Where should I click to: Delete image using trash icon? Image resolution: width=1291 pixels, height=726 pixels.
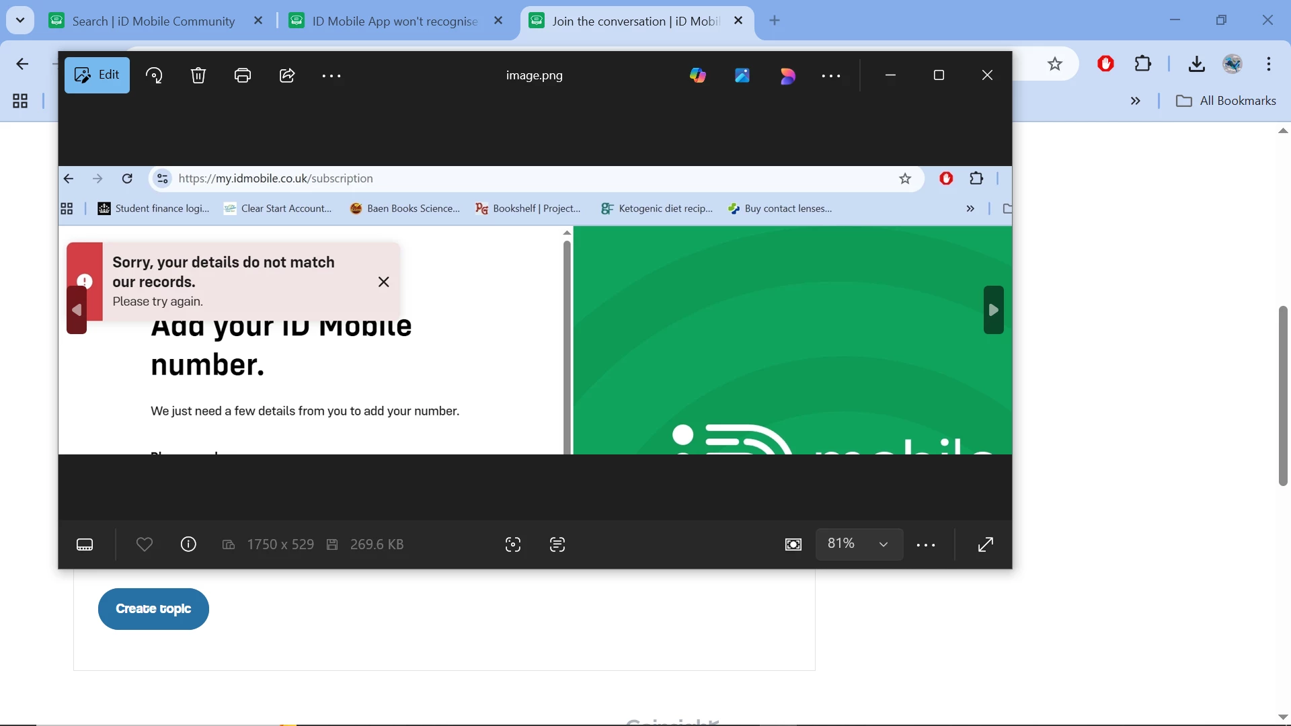198,75
